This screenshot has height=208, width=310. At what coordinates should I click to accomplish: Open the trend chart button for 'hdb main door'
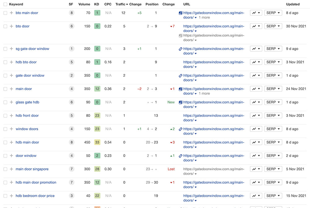click(x=256, y=142)
